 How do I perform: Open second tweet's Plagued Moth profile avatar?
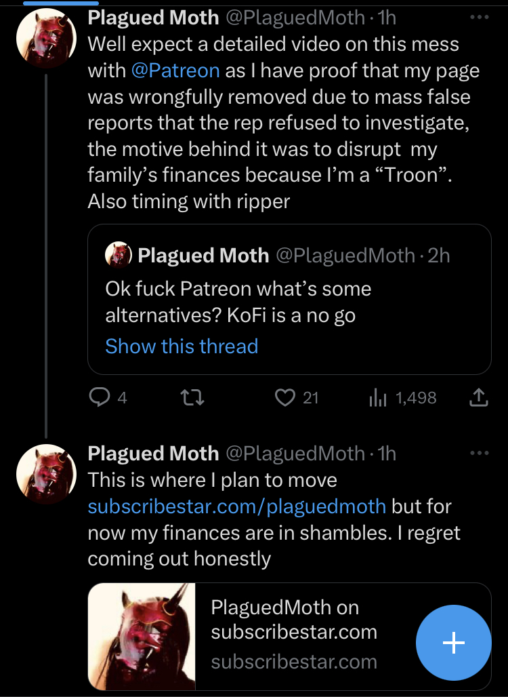point(46,474)
